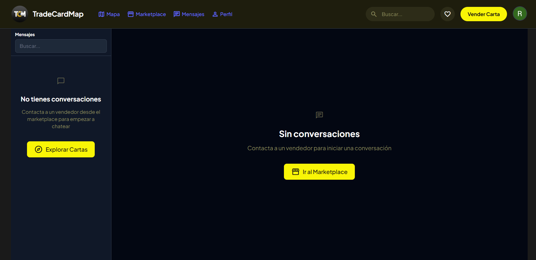Click the TCM logo icon
Image resolution: width=536 pixels, height=260 pixels.
coord(20,14)
